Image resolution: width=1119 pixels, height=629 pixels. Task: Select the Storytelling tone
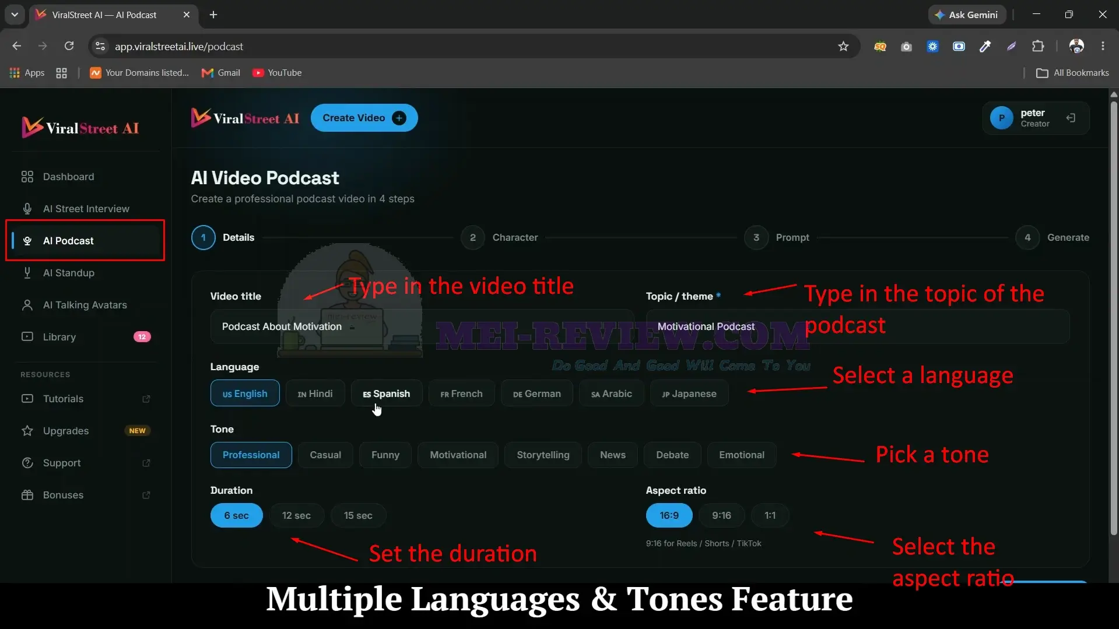[543, 455]
